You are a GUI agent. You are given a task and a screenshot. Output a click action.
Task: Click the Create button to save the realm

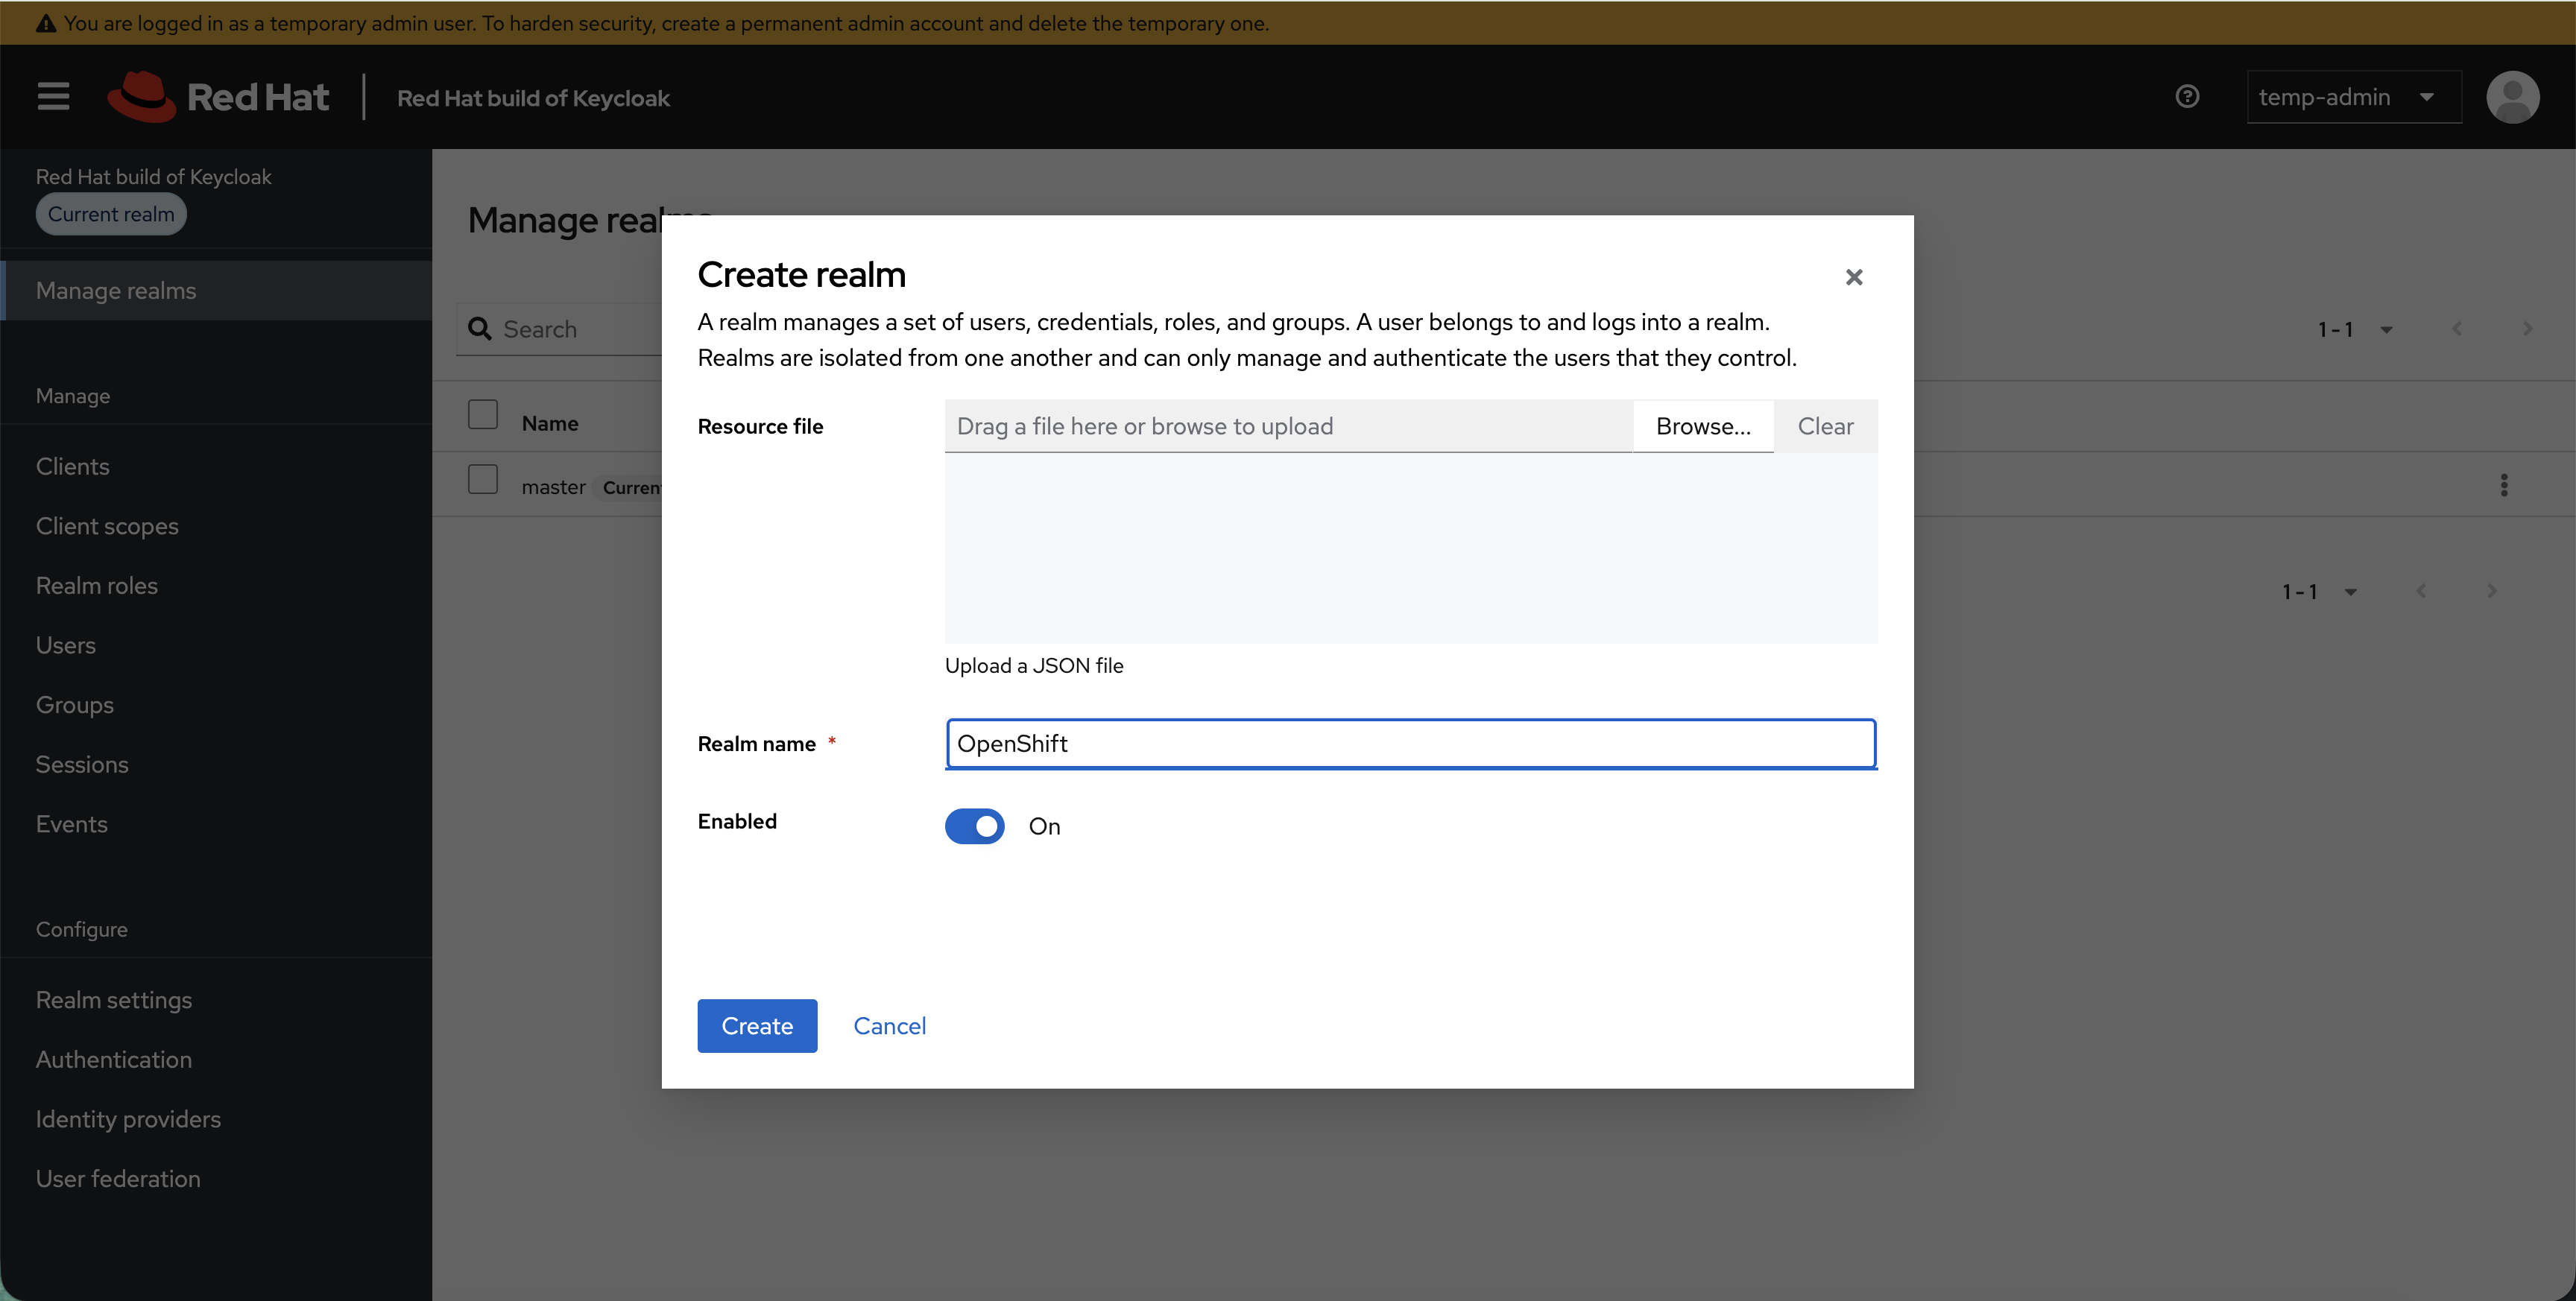click(757, 1025)
